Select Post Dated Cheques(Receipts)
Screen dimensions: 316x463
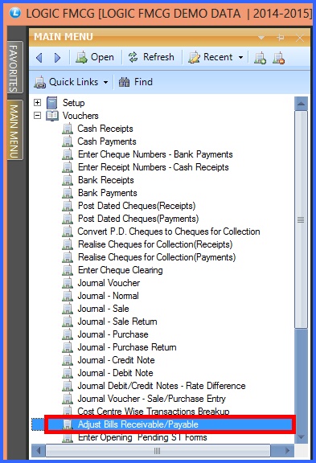137,206
